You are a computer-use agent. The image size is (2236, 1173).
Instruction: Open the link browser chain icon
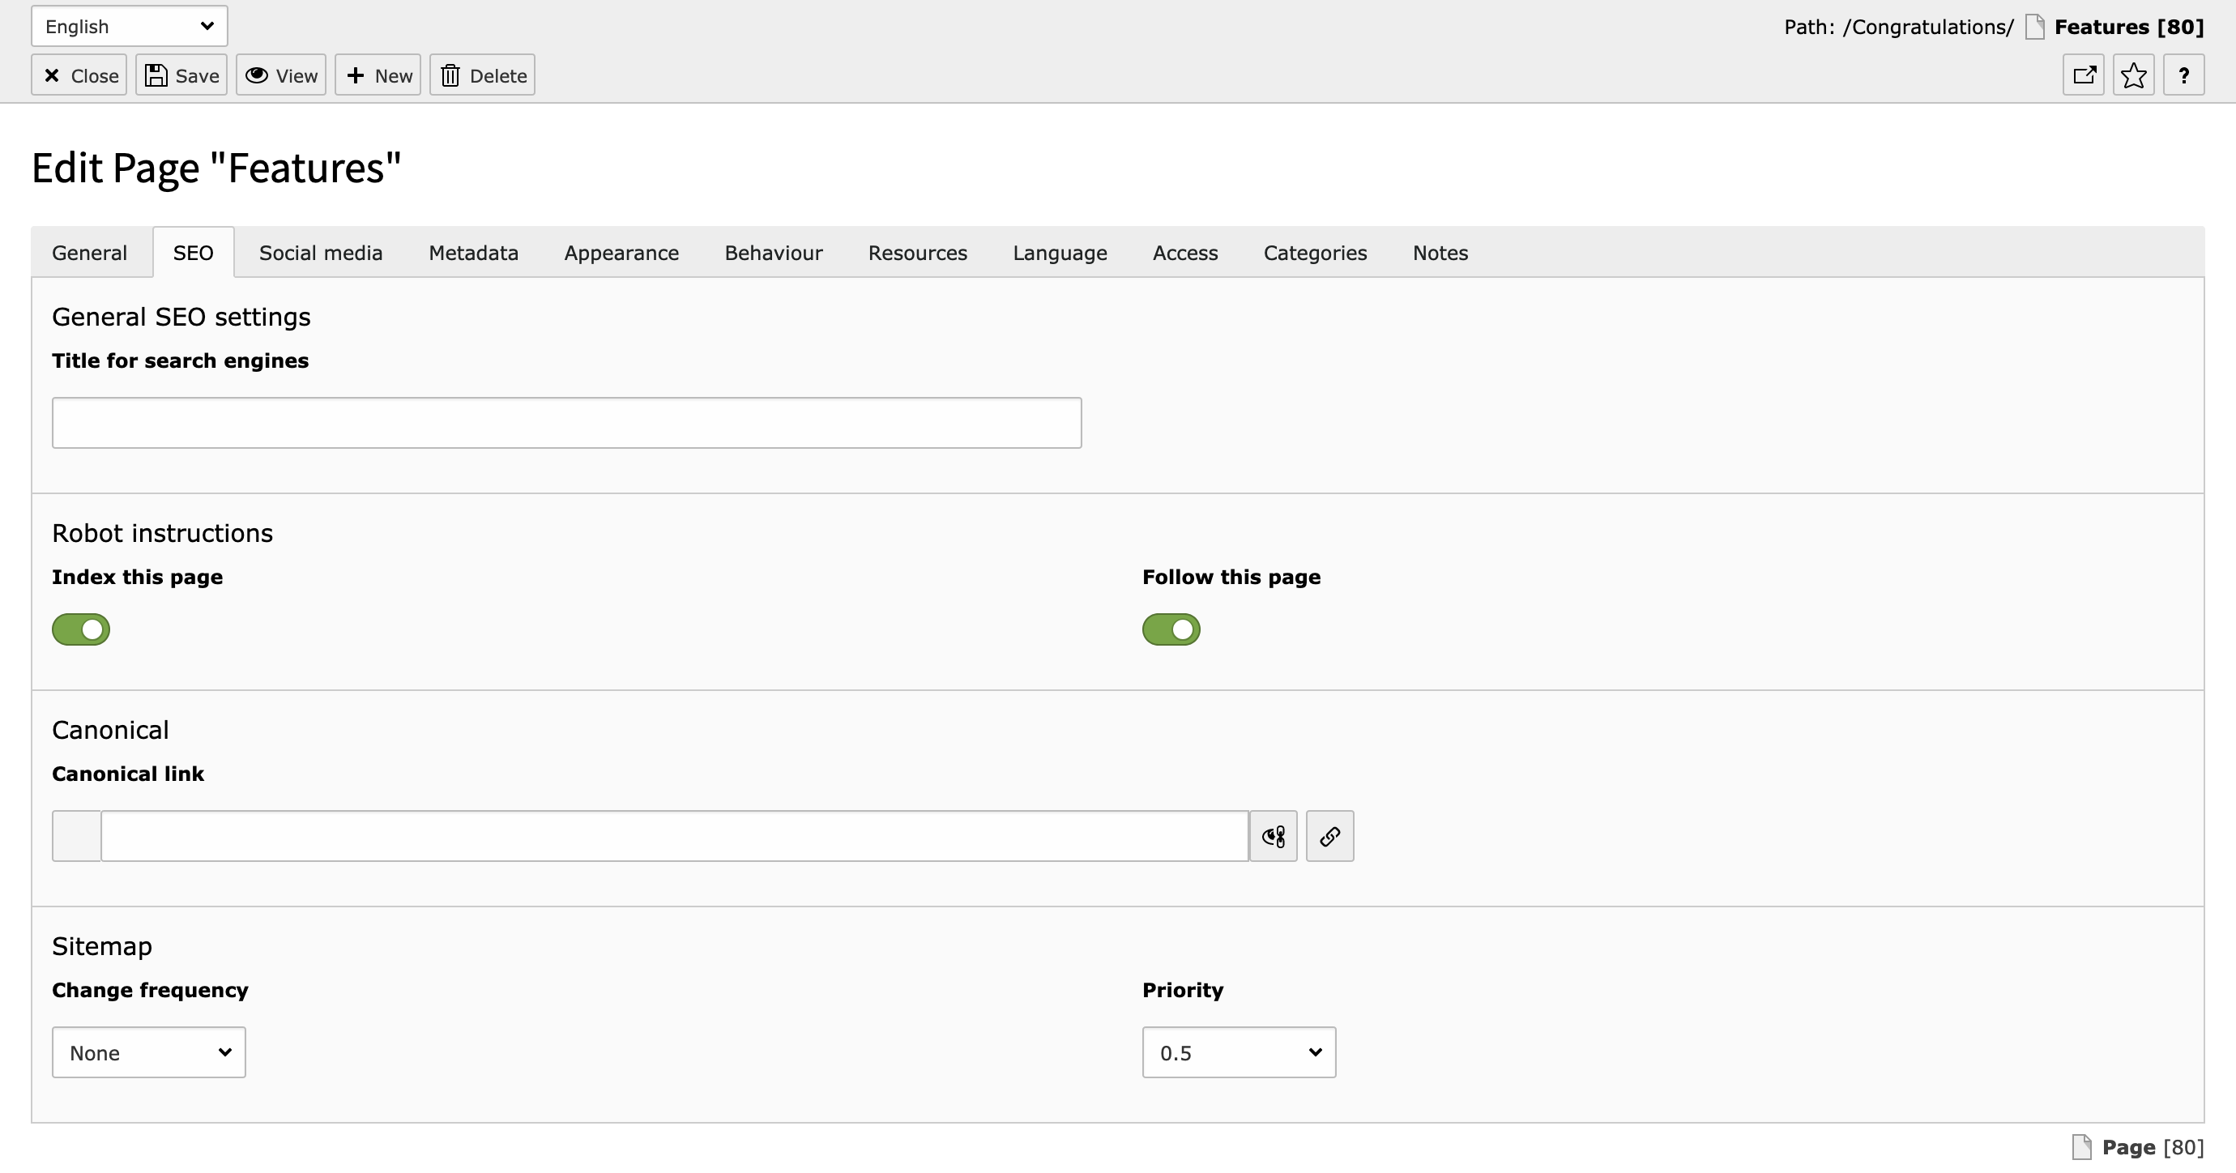1329,836
